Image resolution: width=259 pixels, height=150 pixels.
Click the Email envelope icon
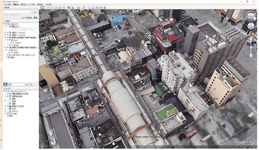89,7
